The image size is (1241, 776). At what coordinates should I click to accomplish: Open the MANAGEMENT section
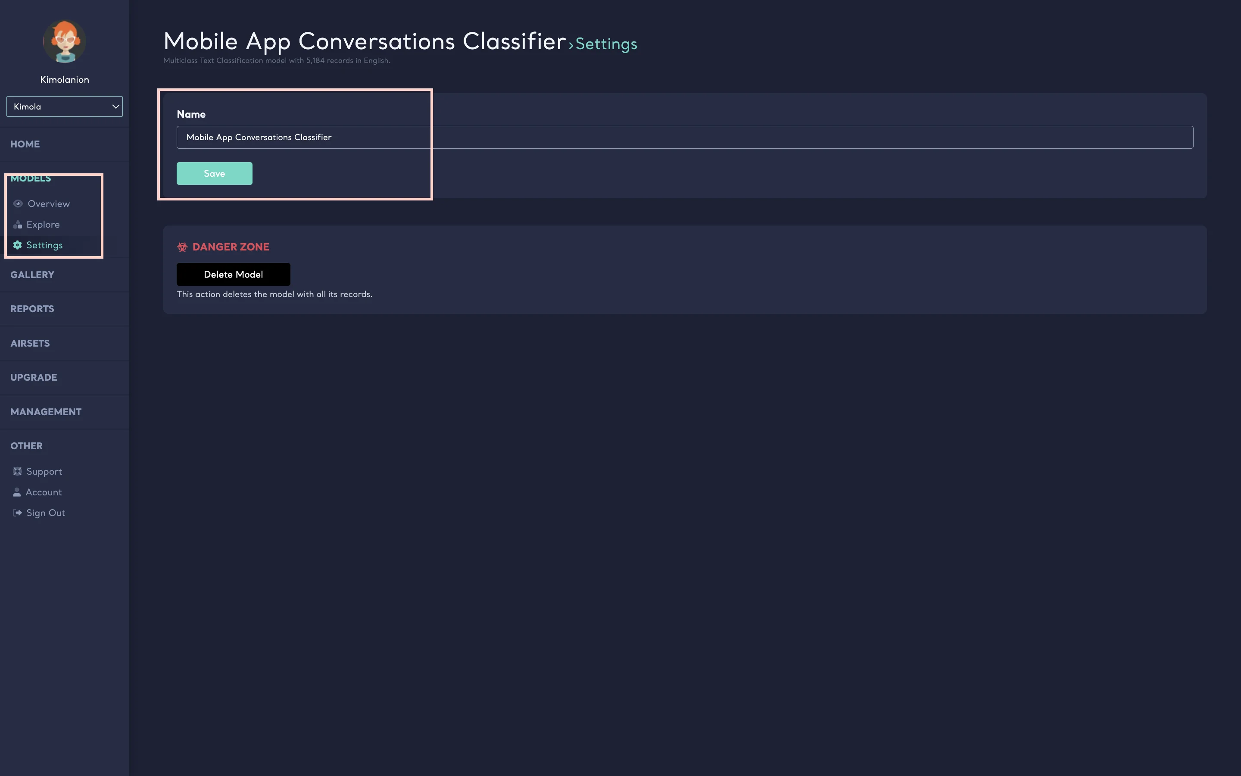tap(46, 412)
